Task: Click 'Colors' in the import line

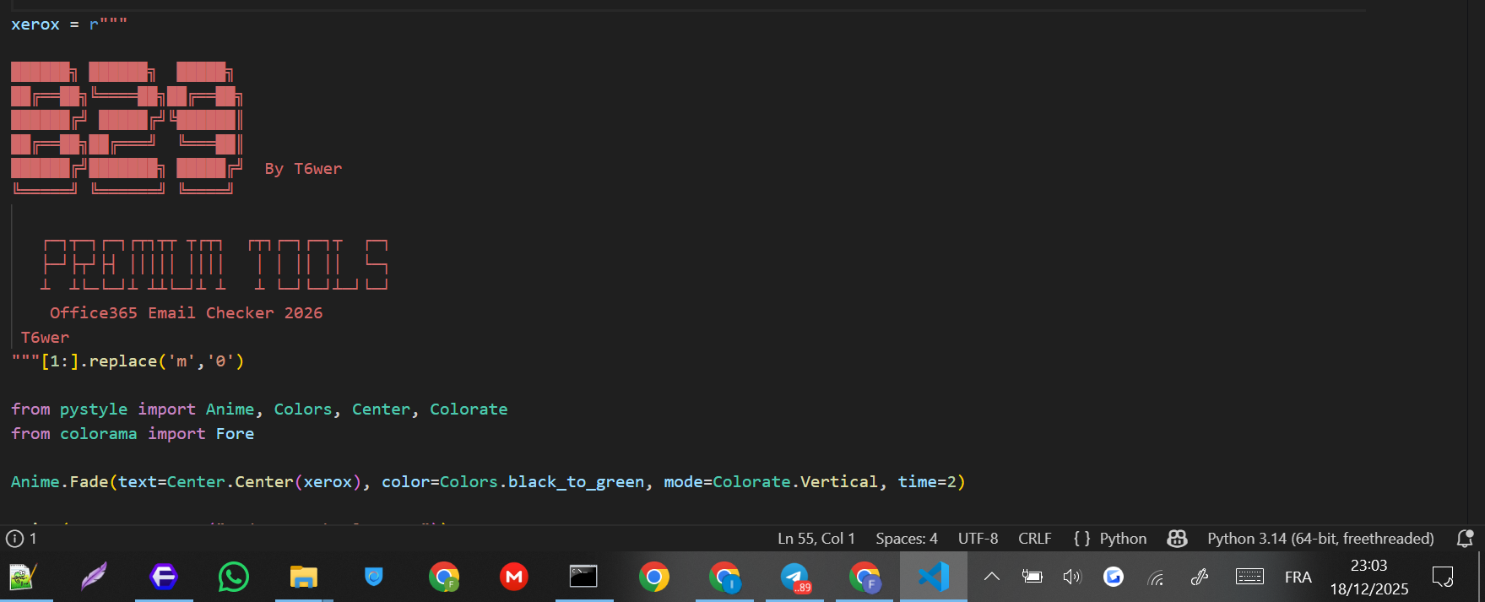Action: coord(303,409)
